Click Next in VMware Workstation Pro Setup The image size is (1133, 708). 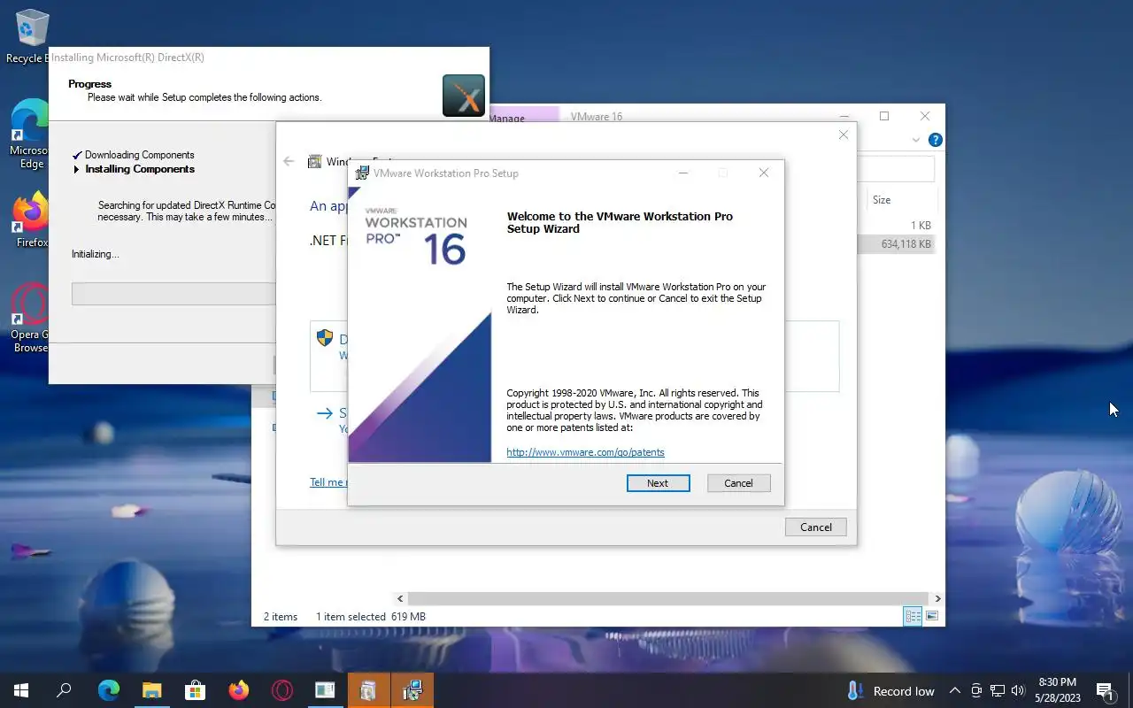[x=658, y=483]
